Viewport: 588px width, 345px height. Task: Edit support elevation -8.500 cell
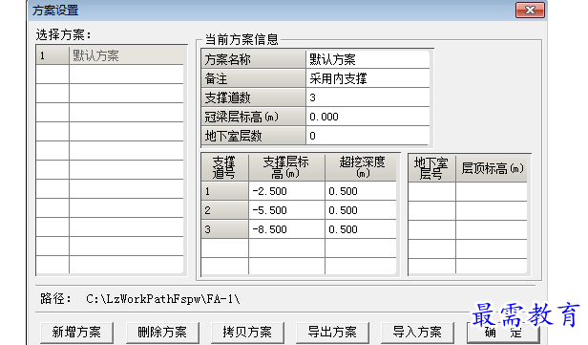(x=286, y=229)
